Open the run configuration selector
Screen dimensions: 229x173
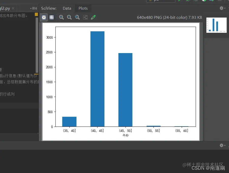161,1
